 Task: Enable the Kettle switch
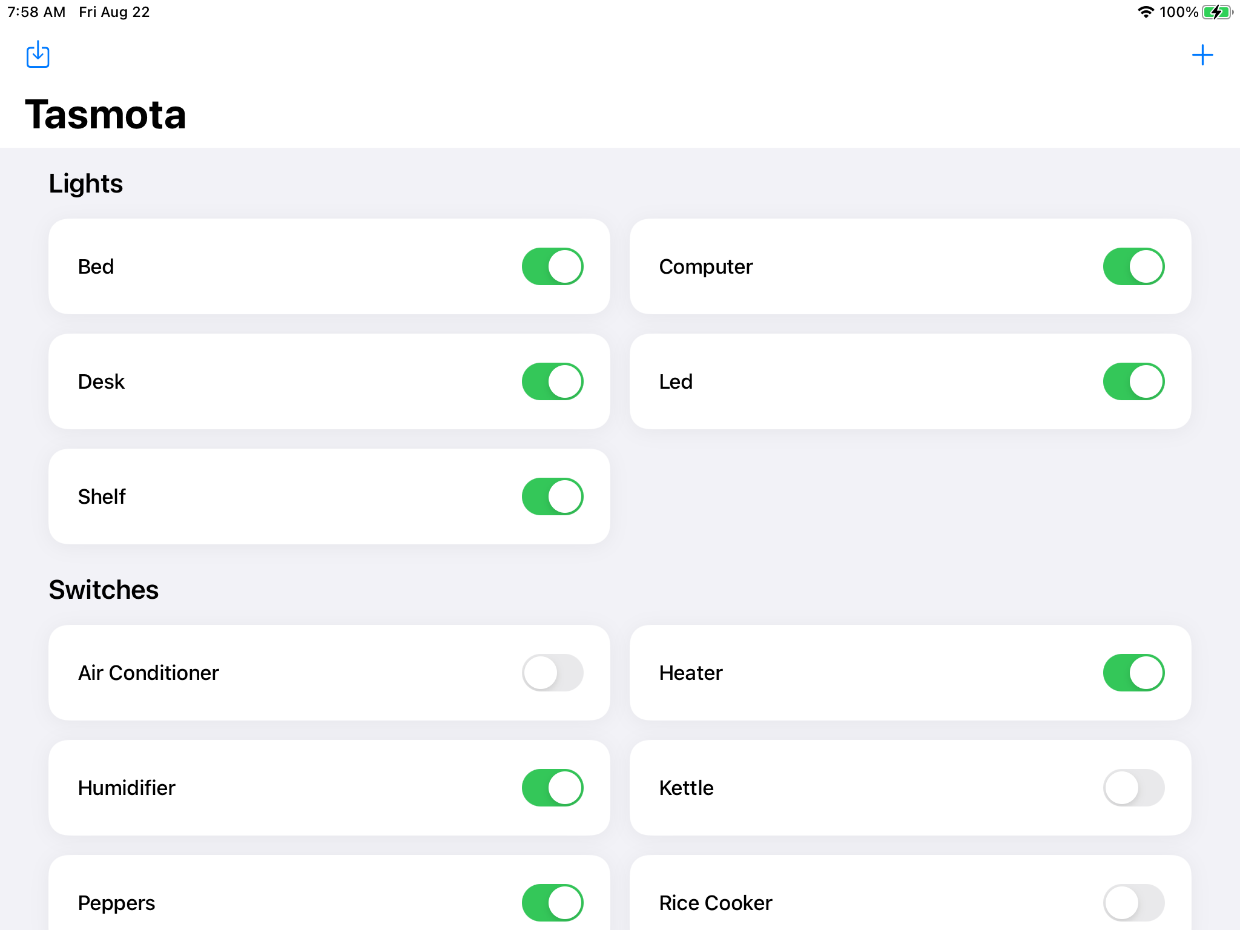1133,788
